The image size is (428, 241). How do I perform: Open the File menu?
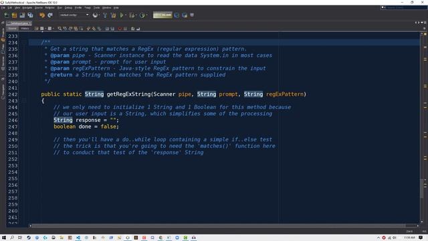pyautogui.click(x=3, y=7)
